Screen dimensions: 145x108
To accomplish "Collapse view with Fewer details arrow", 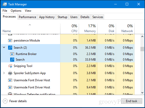I will pos(5,101).
